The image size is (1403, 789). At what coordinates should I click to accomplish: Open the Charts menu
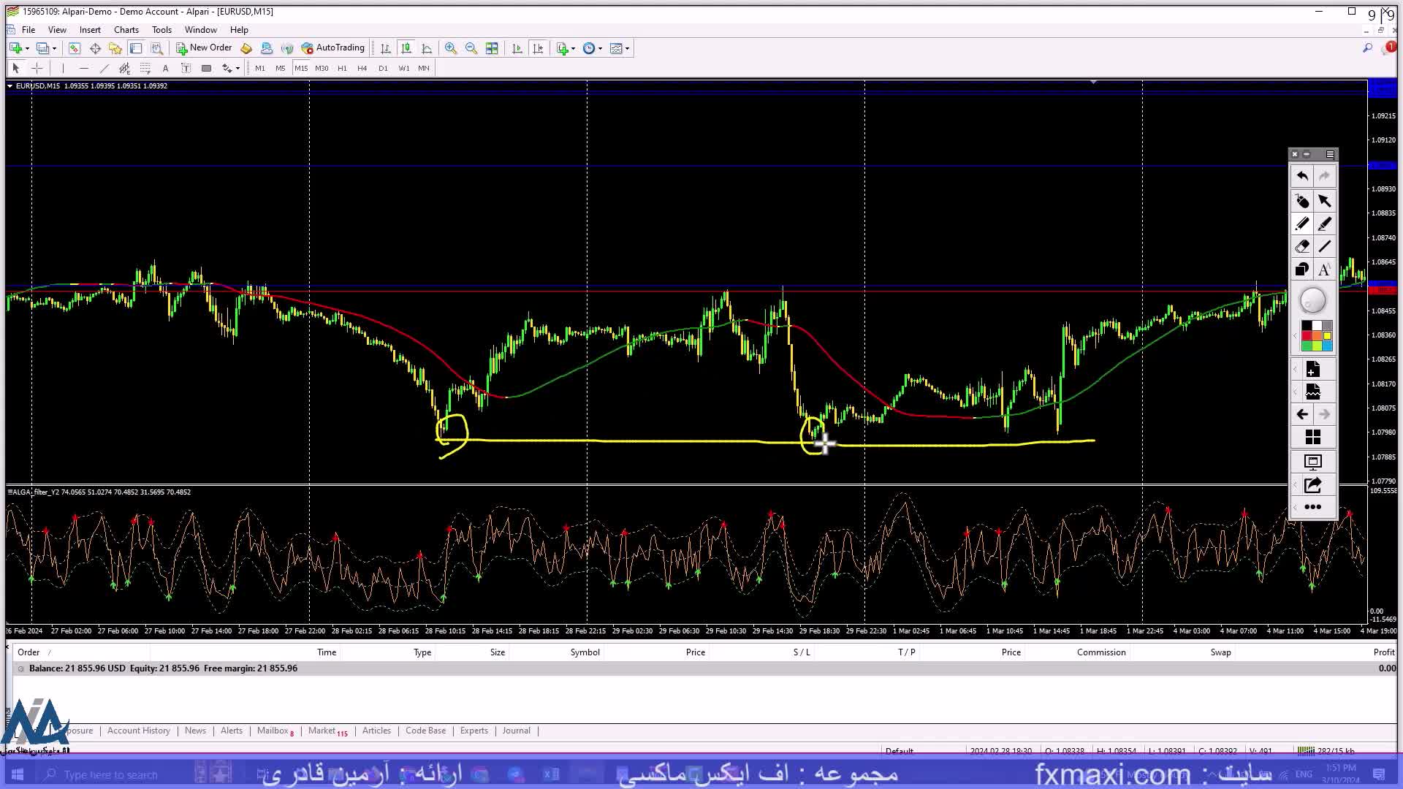point(126,30)
